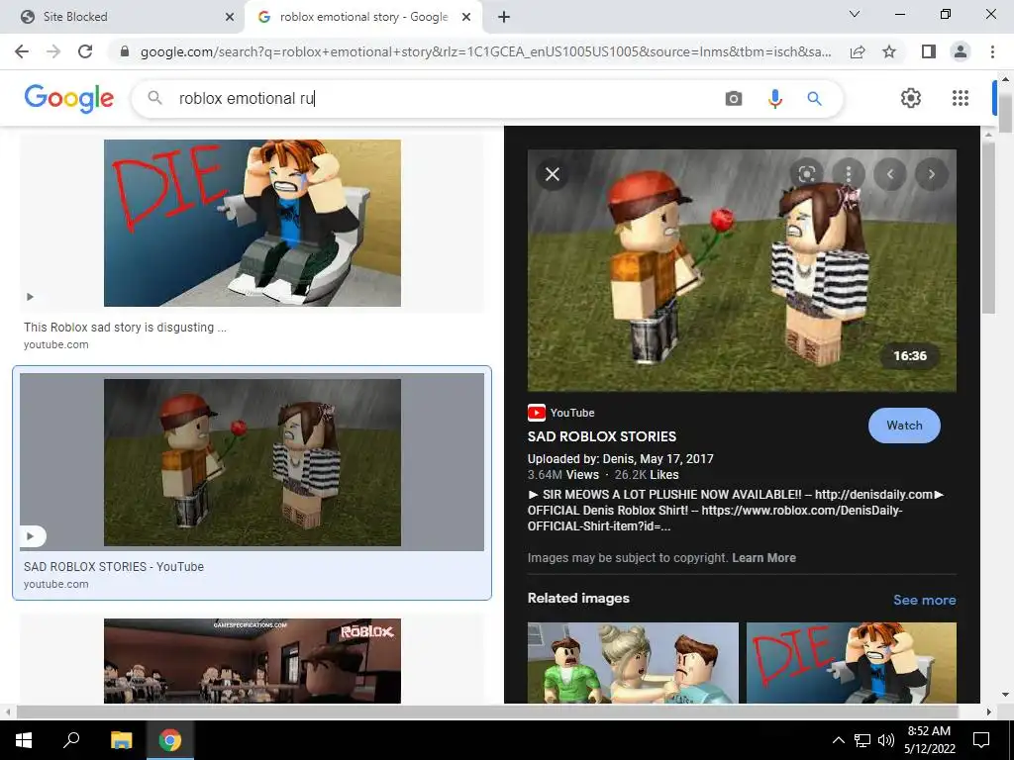
Task: Open volume control tray icon
Action: click(x=886, y=740)
